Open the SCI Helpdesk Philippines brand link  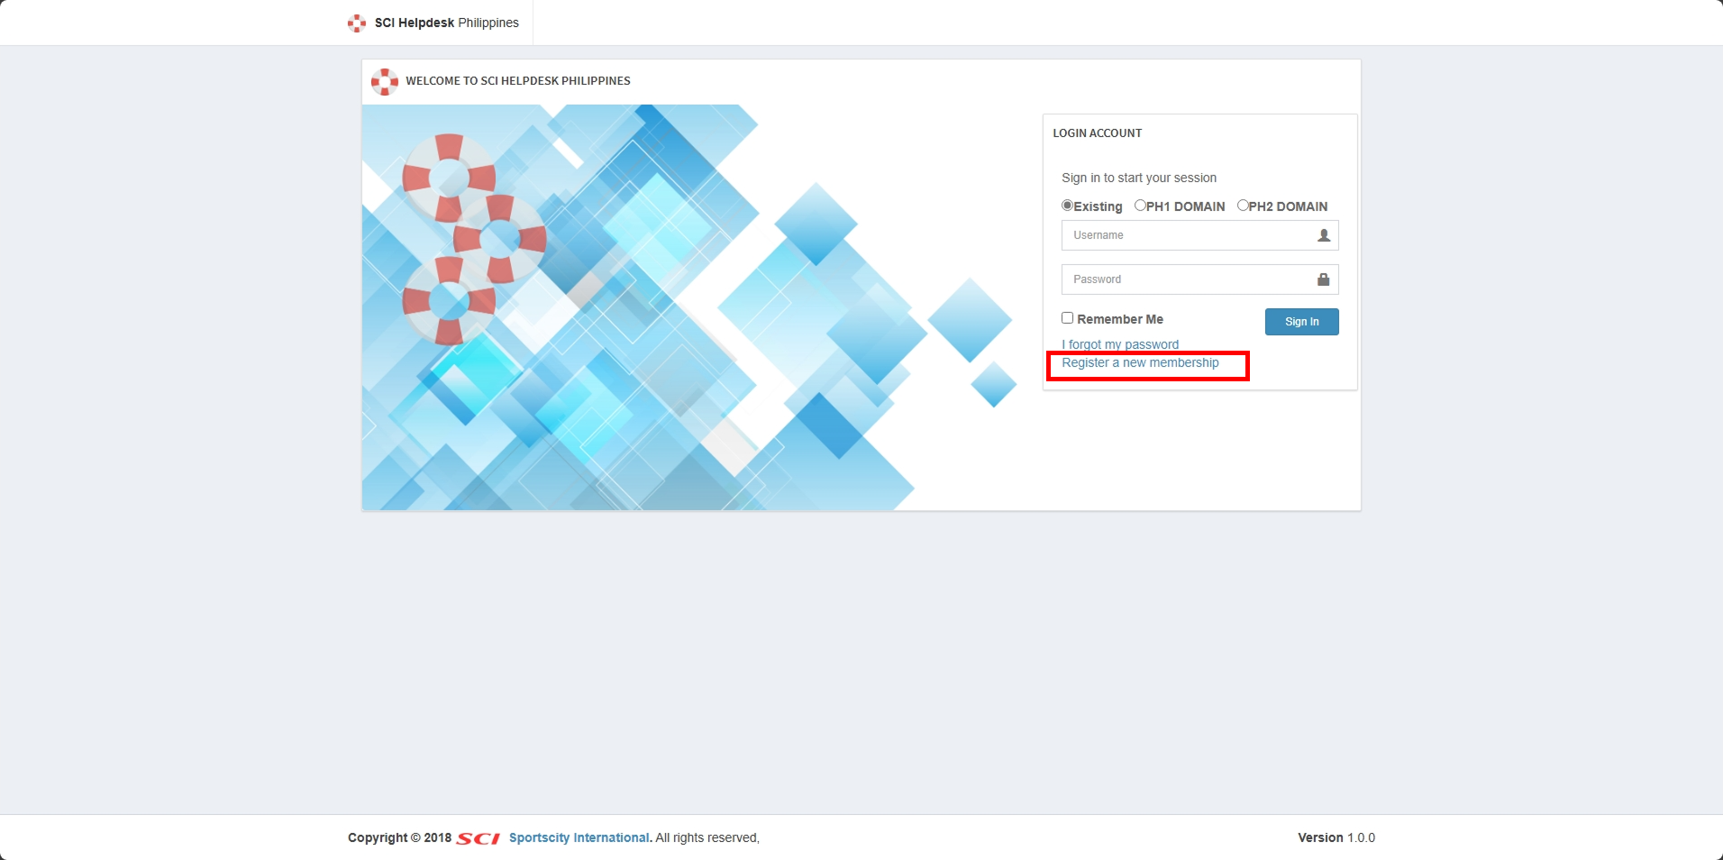(446, 23)
